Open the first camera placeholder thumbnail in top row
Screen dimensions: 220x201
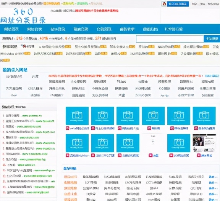[x=77, y=116]
